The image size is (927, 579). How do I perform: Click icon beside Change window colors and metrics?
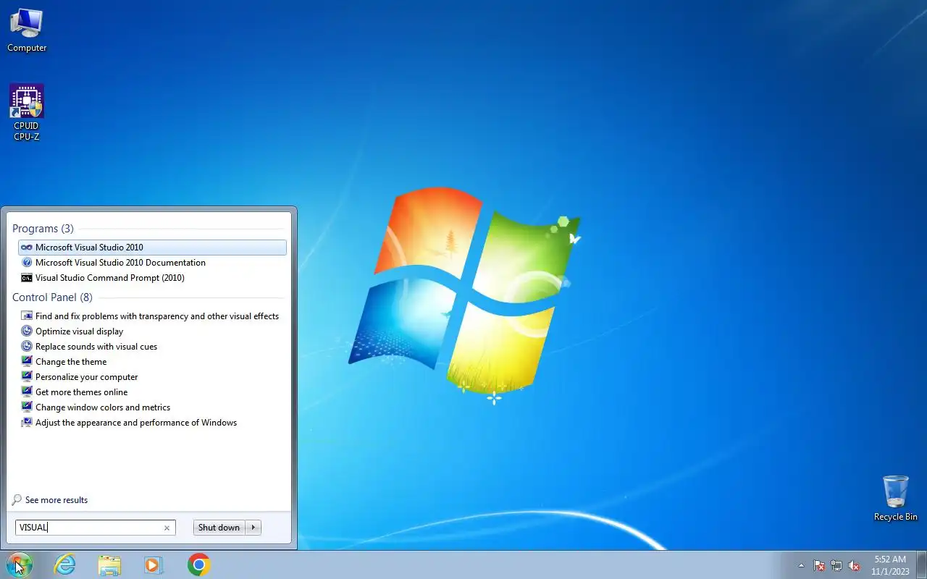coord(27,407)
